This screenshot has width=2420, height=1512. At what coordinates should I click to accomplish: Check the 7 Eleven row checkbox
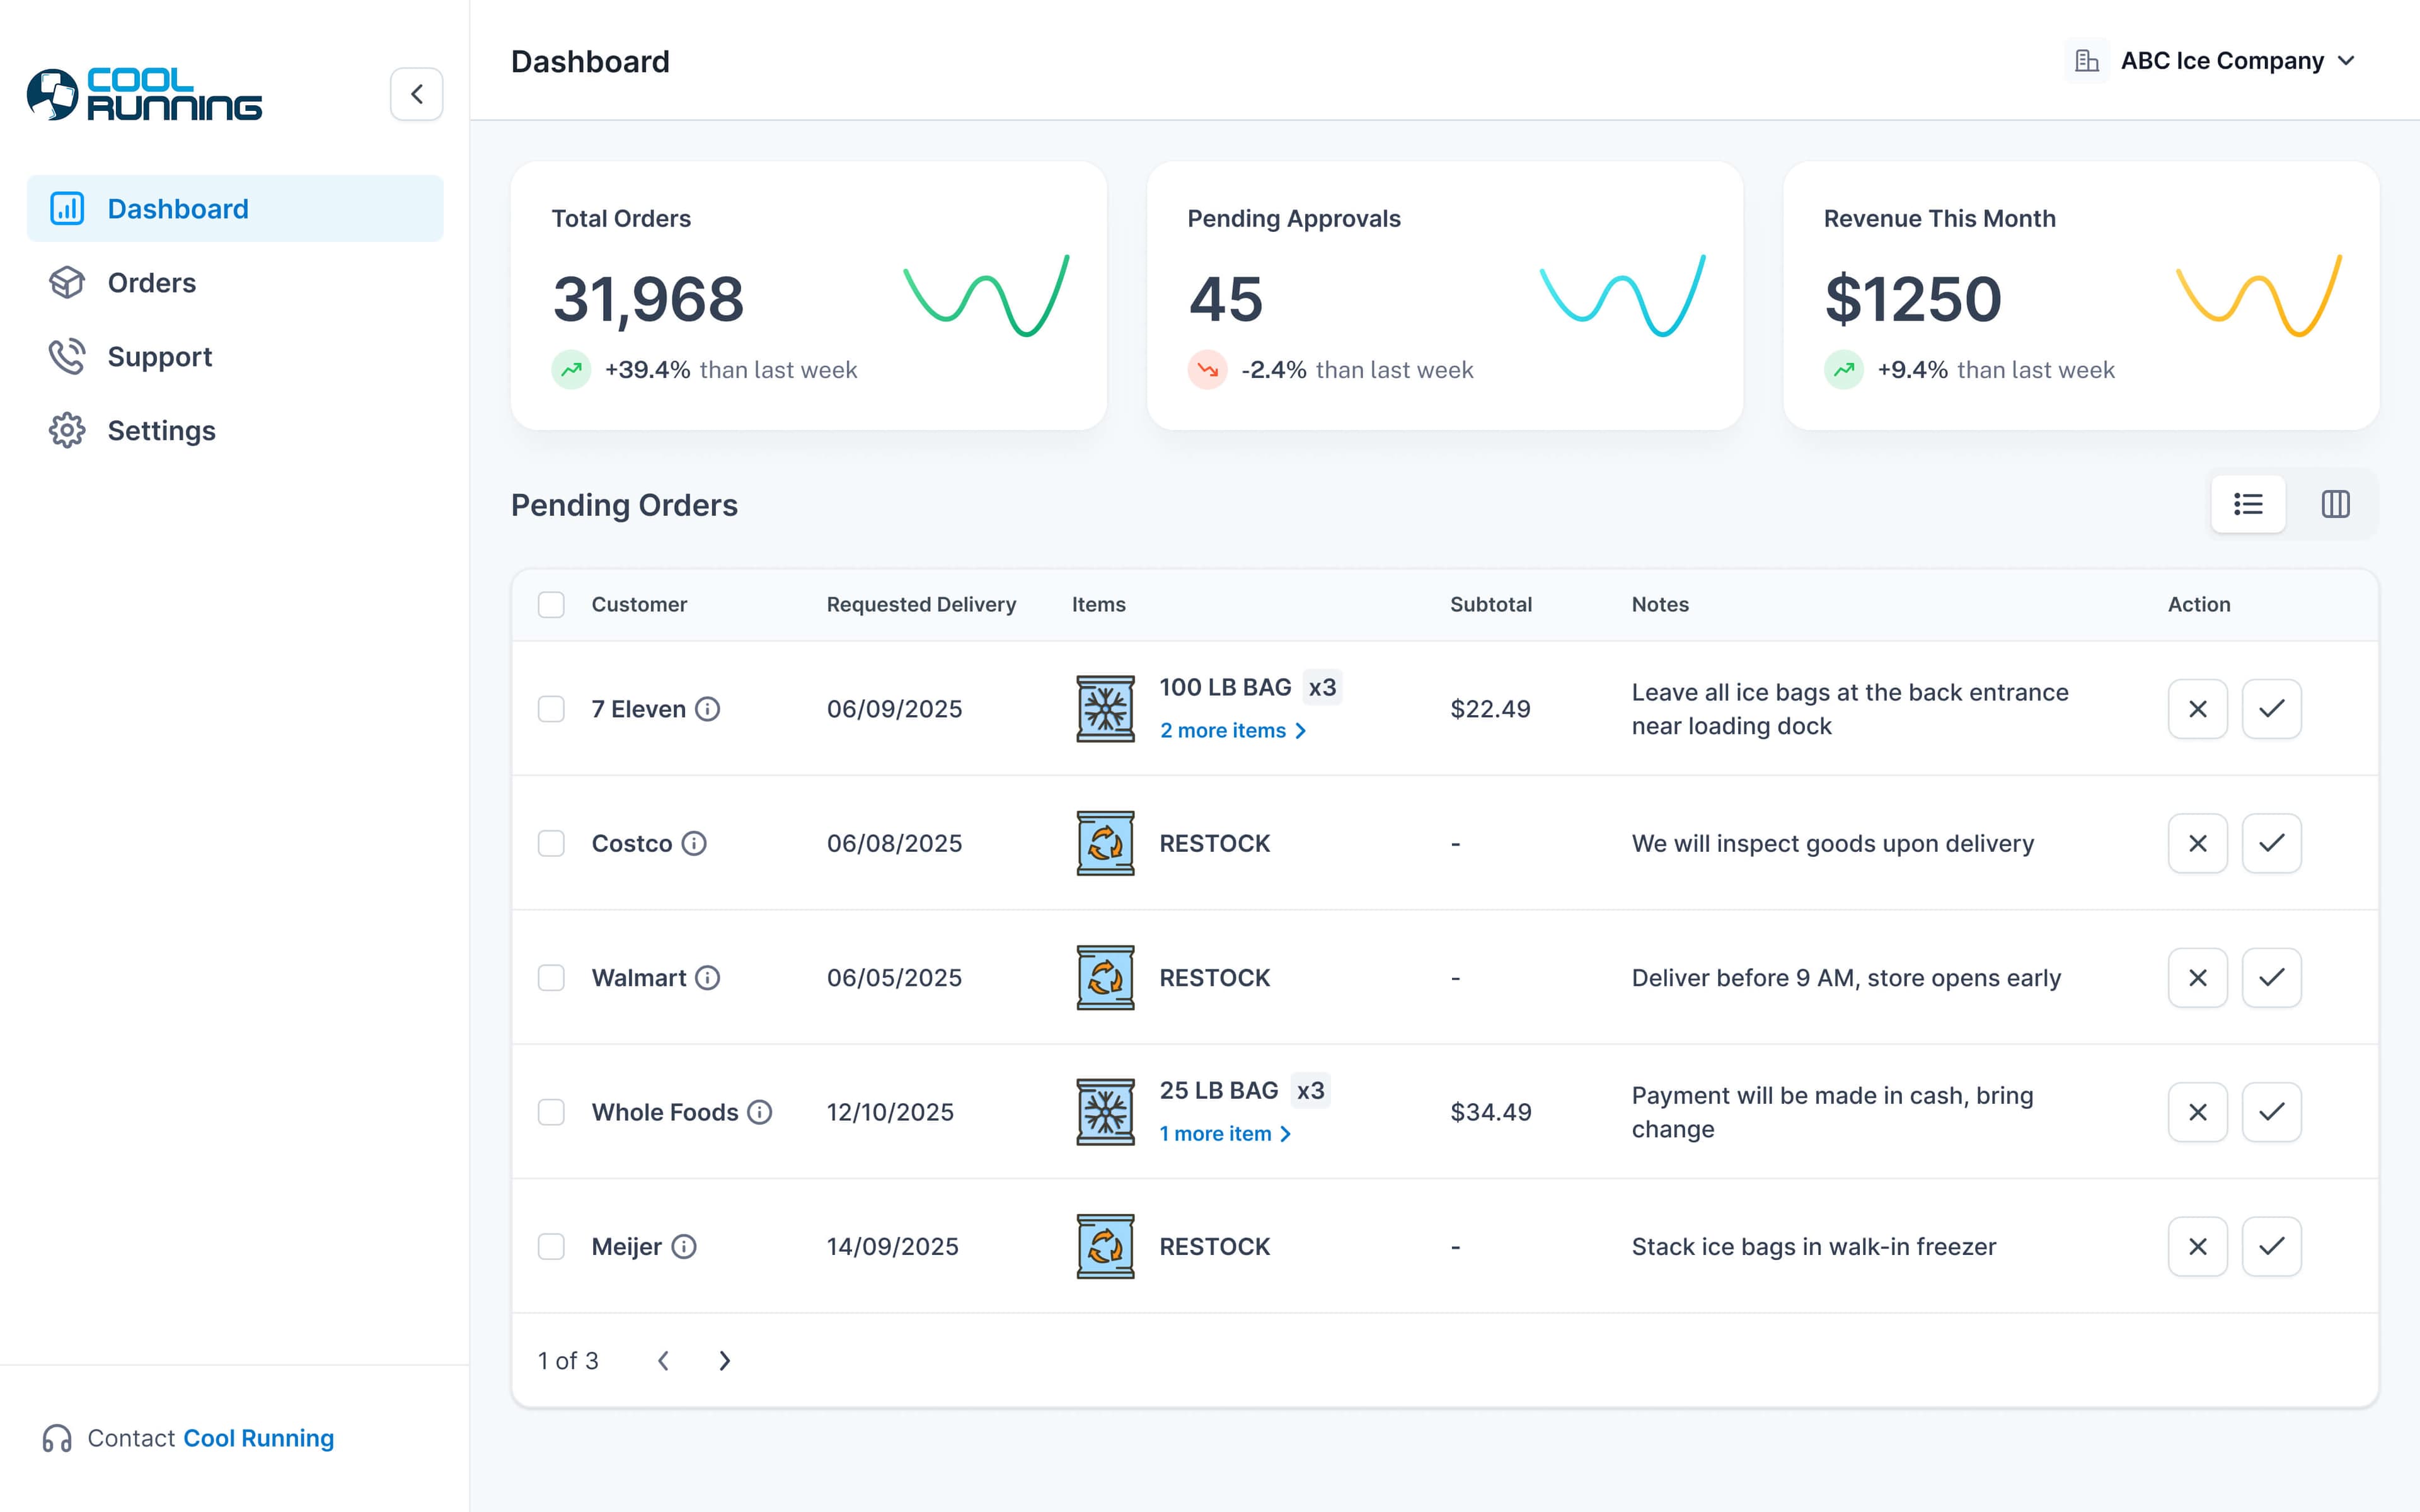551,709
